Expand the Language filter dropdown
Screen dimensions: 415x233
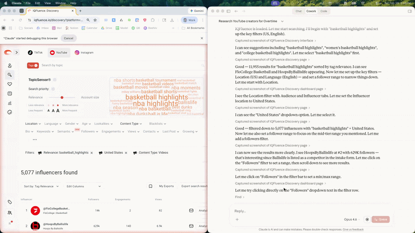pos(53,124)
